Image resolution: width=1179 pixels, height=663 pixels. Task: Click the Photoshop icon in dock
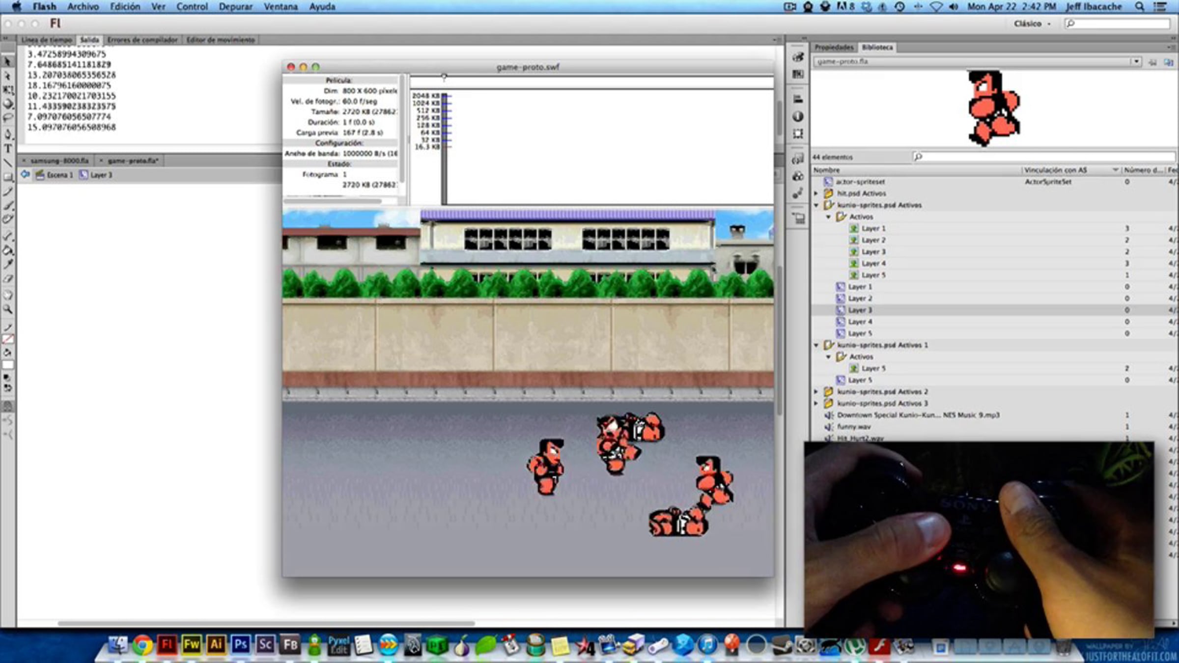[x=240, y=644]
